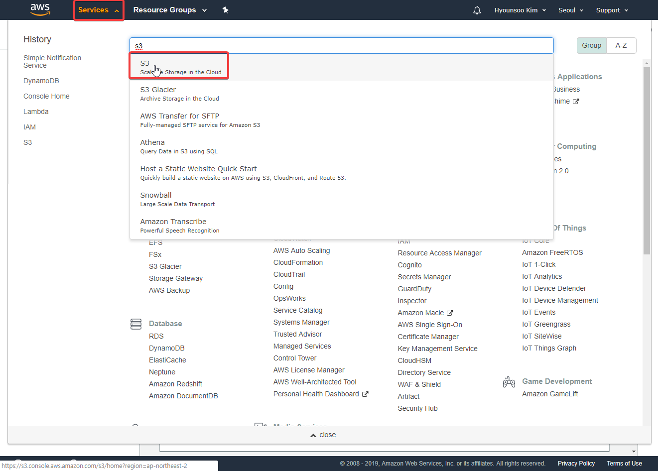
Task: Open Privacy Policy footer link
Action: [x=576, y=464]
